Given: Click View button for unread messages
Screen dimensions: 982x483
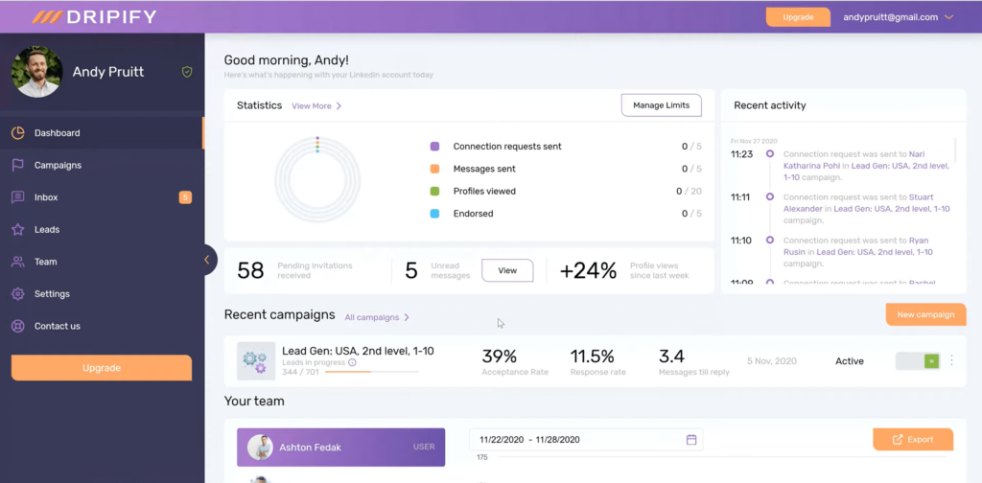Looking at the screenshot, I should coord(507,270).
